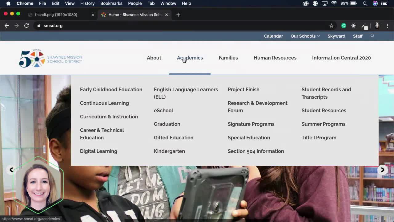This screenshot has height=222, width=394.
Task: Close the Home - Shawnee Mission tab
Action: pyautogui.click(x=166, y=14)
